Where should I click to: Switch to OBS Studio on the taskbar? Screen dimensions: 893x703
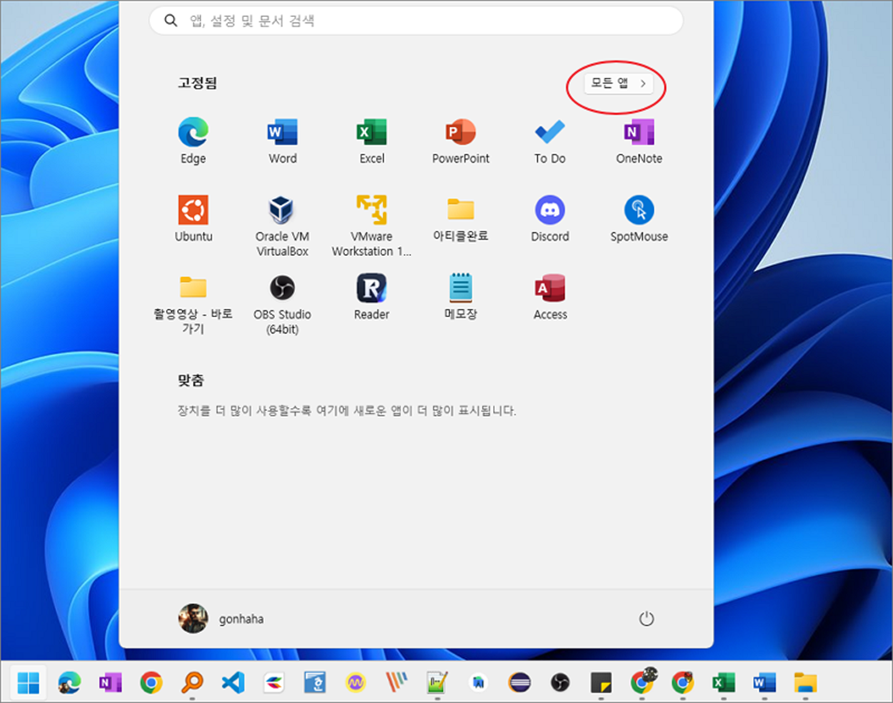[560, 683]
